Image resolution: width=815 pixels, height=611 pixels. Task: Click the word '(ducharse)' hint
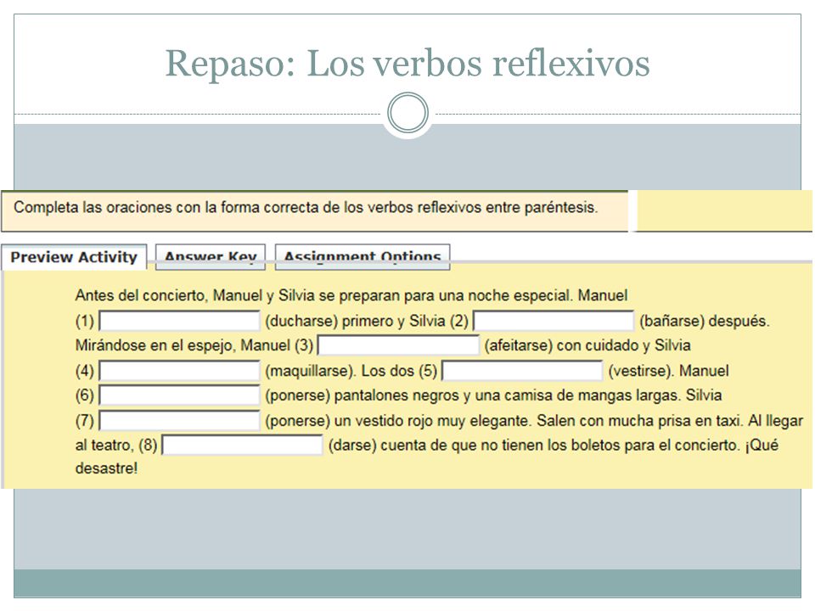301,321
